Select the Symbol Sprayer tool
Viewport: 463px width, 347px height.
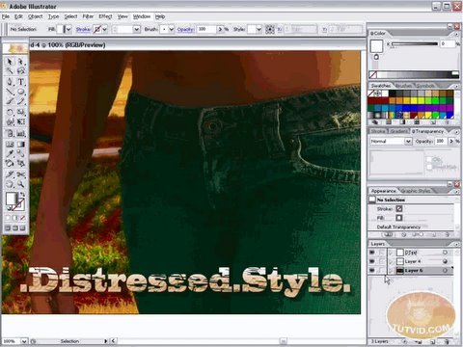10,133
